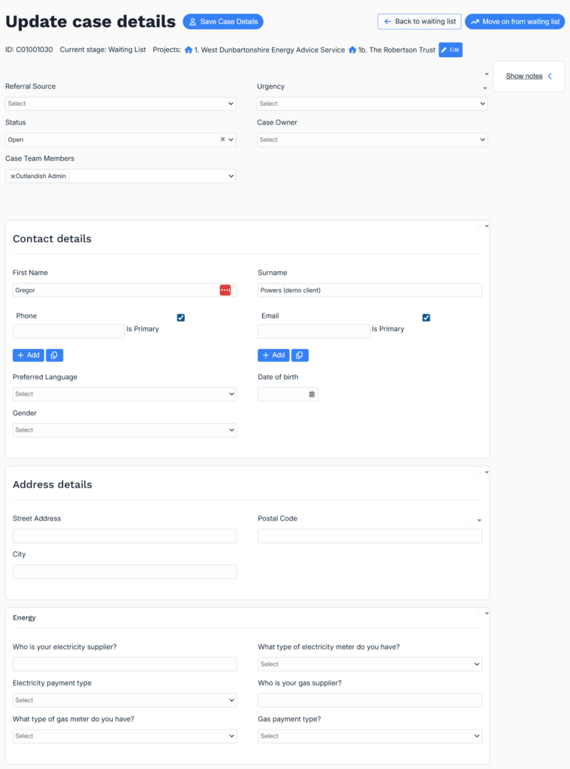
Task: Click Save Case Details button
Action: click(223, 22)
